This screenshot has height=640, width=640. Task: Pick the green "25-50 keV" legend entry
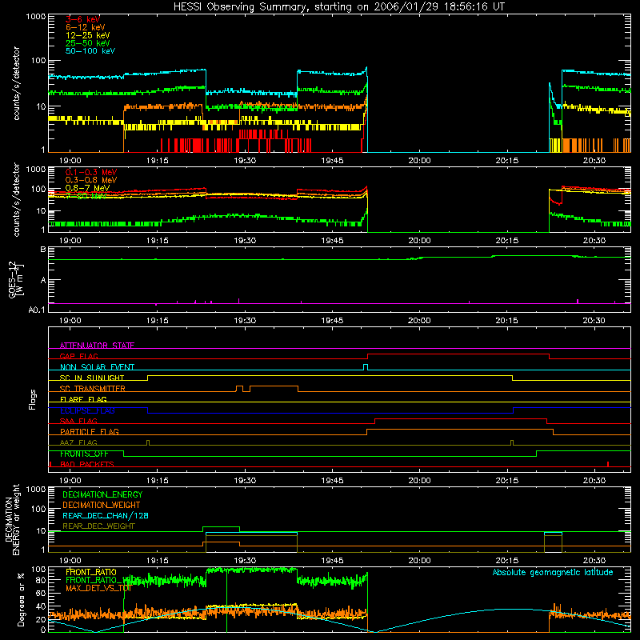(x=88, y=43)
